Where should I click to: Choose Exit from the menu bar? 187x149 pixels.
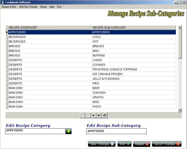click(x=59, y=7)
